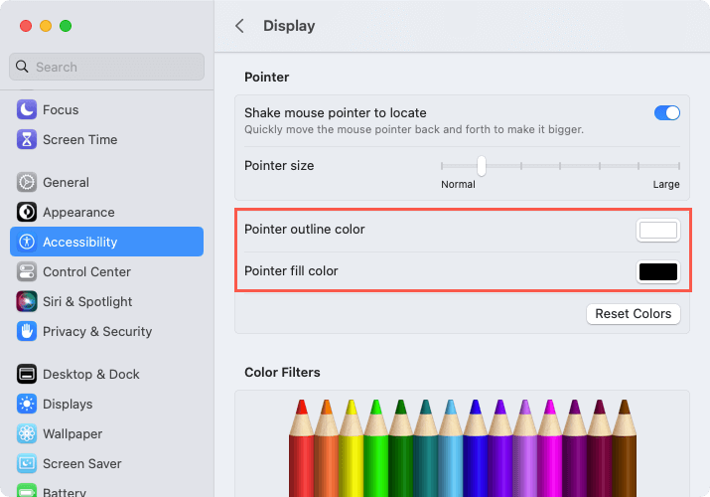Screen dimensions: 710x497
Task: Click the Color Filters pencils preview
Action: coord(463,447)
